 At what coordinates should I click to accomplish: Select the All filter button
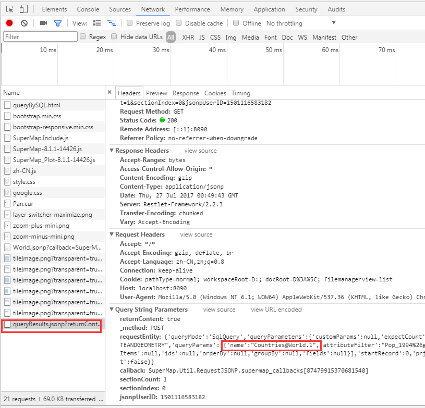pos(171,37)
